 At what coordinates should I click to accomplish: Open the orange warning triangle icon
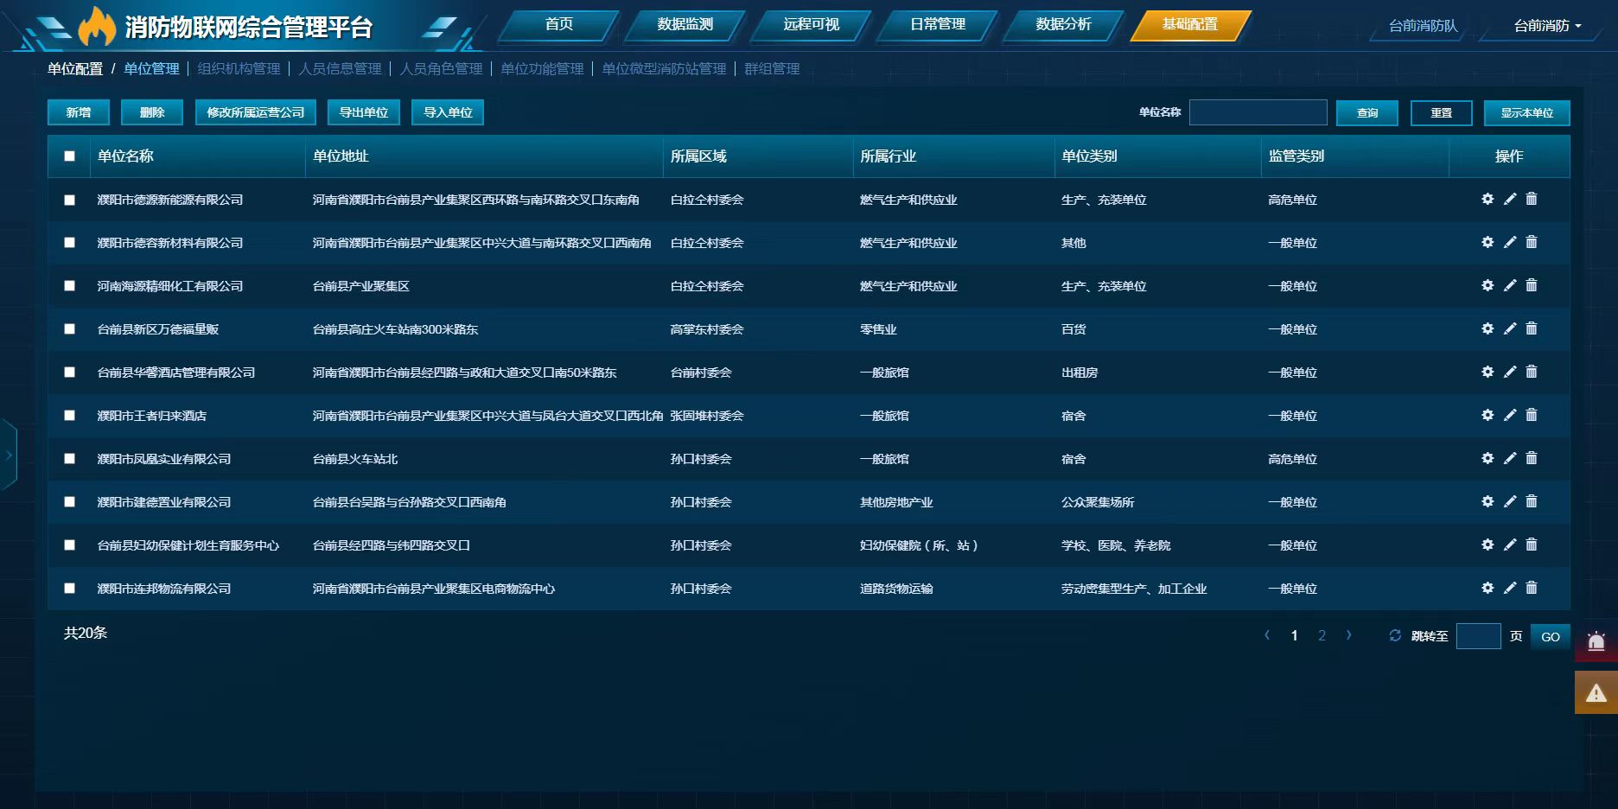pyautogui.click(x=1596, y=693)
